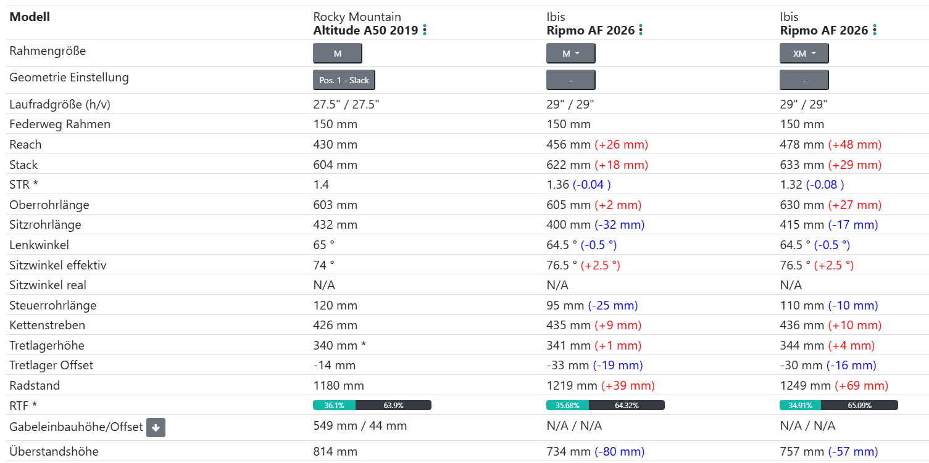Screen dimensions: 929x463
Task: Open the XM frame size dropdown
Action: [x=804, y=54]
